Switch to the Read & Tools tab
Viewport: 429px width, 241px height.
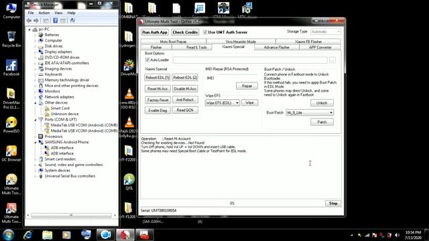click(x=196, y=48)
